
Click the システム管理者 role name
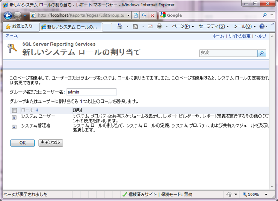coord(36,125)
